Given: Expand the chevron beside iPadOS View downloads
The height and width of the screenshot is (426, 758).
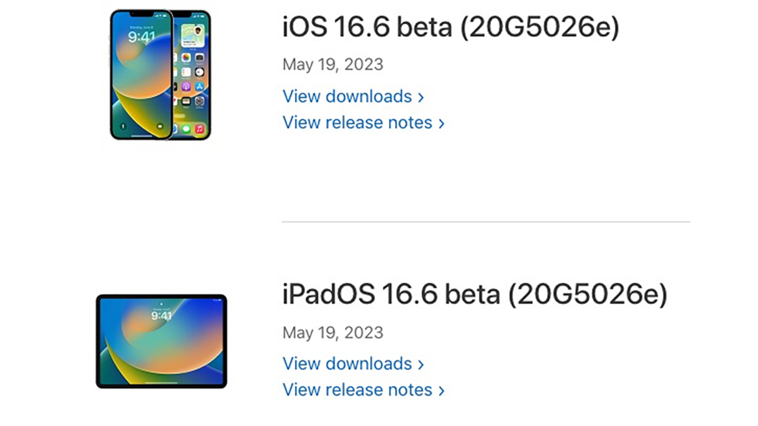Looking at the screenshot, I should (422, 365).
